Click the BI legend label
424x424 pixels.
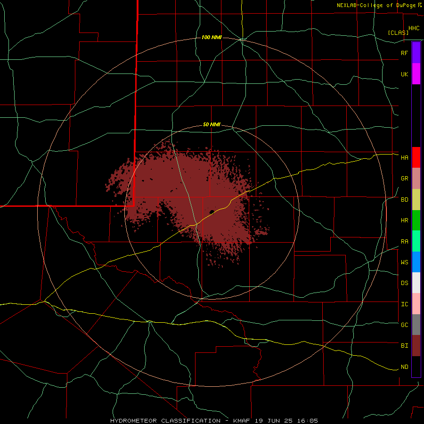point(405,346)
